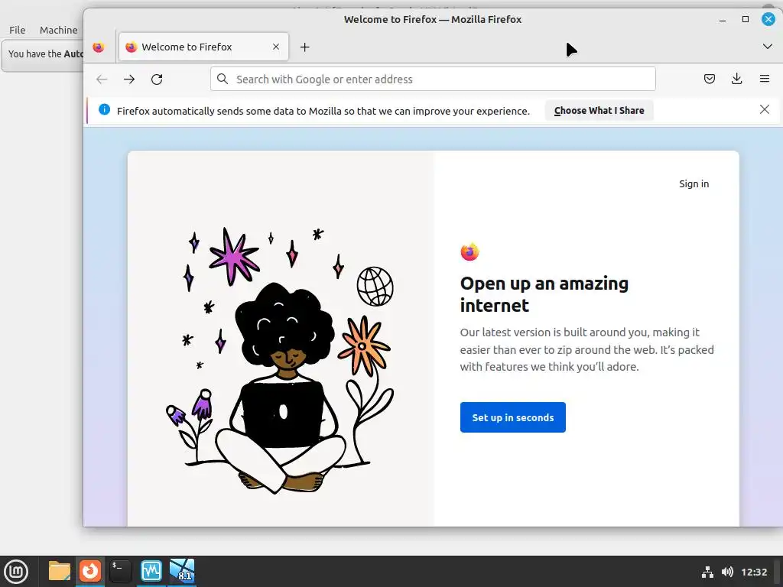The width and height of the screenshot is (783, 587).
Task: Click the VirtualBox taskbar icon
Action: point(182,571)
